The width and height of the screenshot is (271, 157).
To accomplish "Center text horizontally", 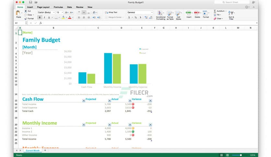I will coord(84,17).
